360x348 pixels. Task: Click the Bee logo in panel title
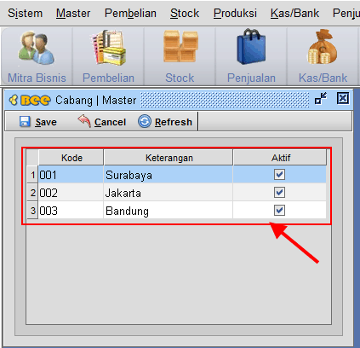(x=30, y=100)
